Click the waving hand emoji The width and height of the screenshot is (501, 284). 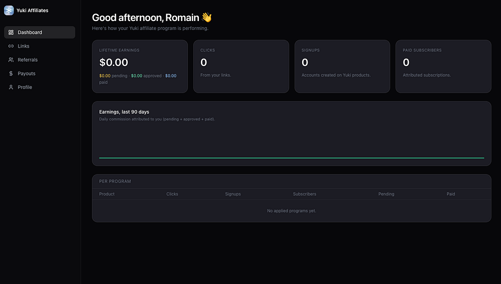207,18
